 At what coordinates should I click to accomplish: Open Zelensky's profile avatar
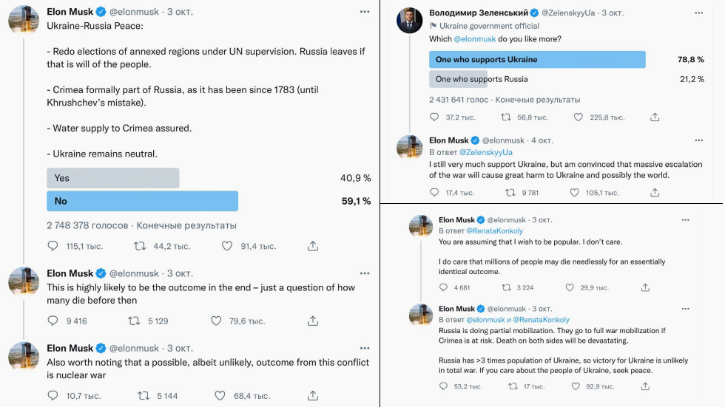[x=410, y=21]
